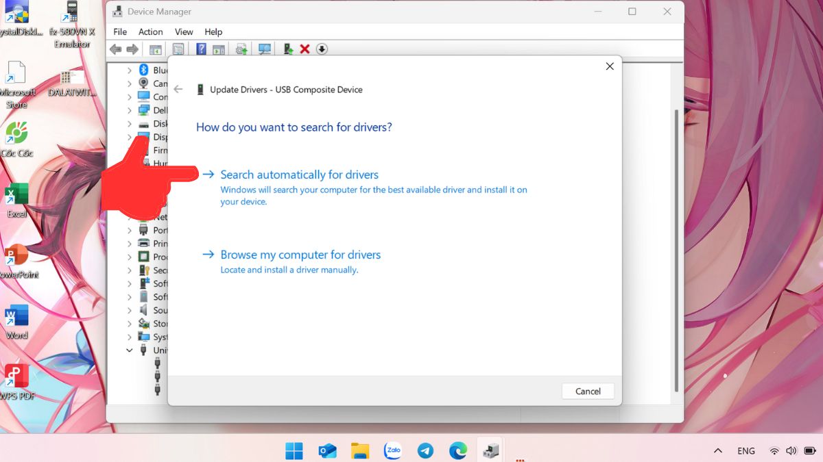Expand the Sound category chevron
The height and width of the screenshot is (462, 823).
129,310
